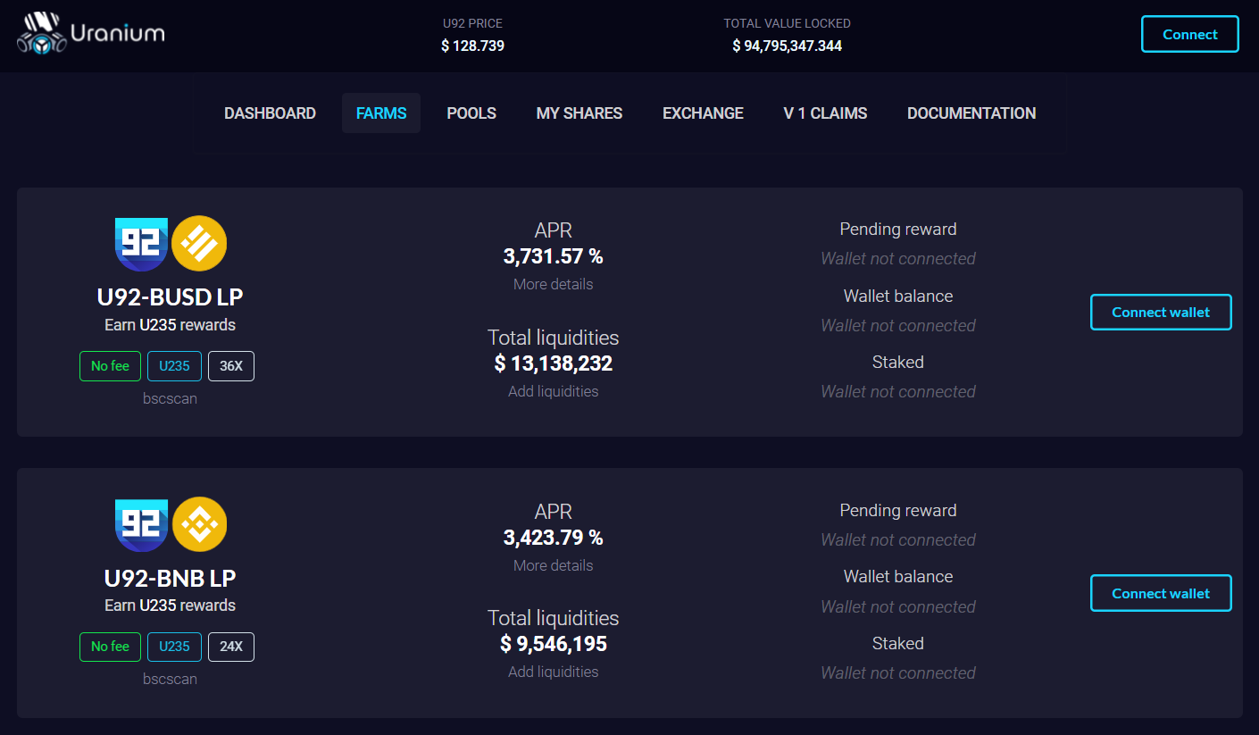Click the Staked label in U92-BNB farm
This screenshot has height=735, width=1259.
click(898, 644)
